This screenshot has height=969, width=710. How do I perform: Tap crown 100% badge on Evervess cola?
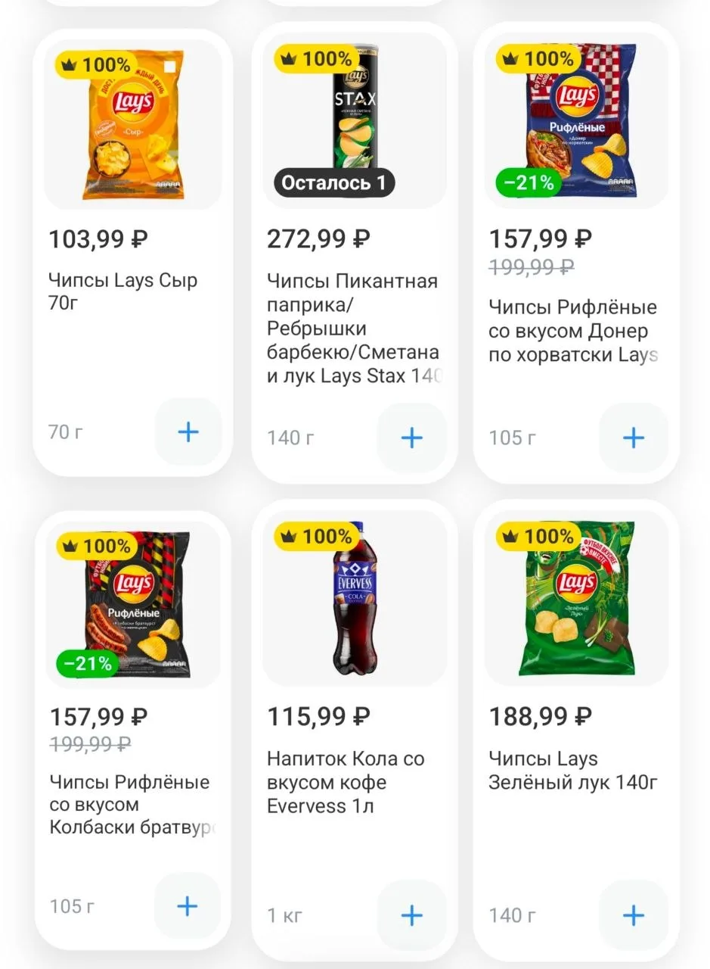(x=317, y=537)
